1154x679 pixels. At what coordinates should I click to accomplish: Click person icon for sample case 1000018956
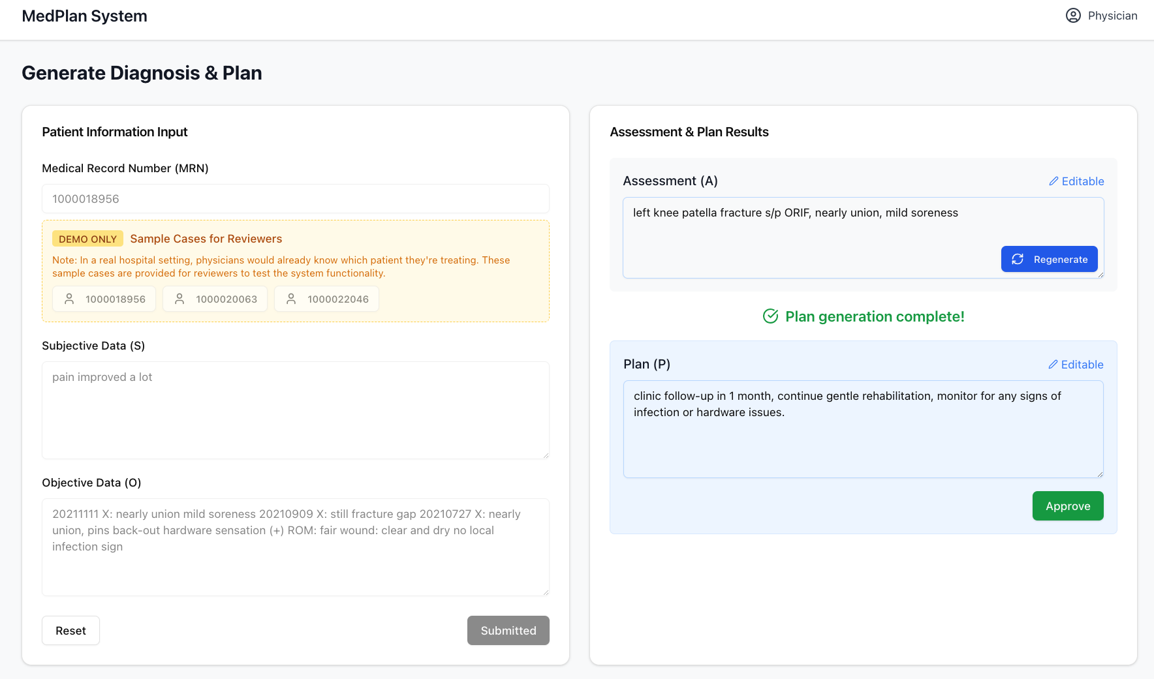pos(69,299)
